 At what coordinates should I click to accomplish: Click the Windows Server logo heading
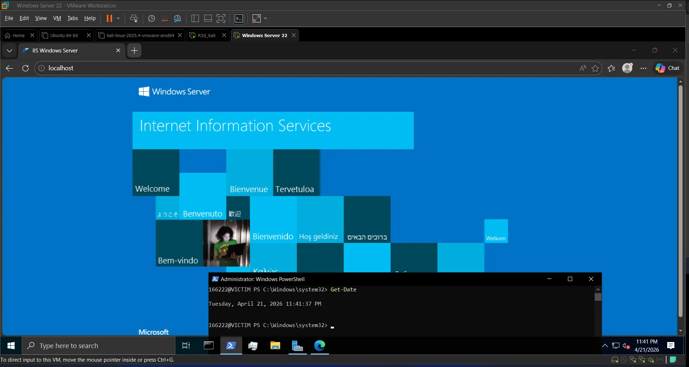174,92
